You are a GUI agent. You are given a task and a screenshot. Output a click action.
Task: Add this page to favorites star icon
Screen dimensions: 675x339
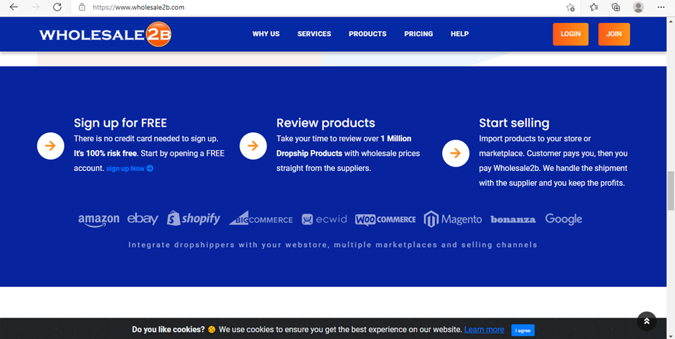pos(570,7)
